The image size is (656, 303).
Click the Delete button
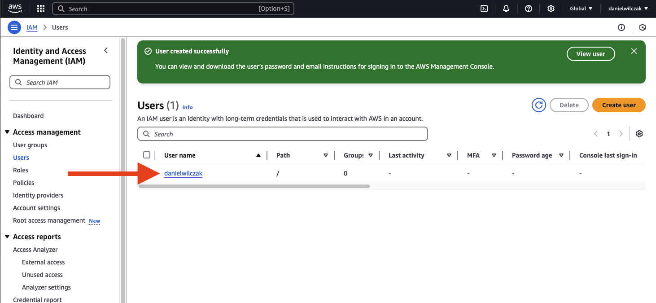click(x=569, y=105)
